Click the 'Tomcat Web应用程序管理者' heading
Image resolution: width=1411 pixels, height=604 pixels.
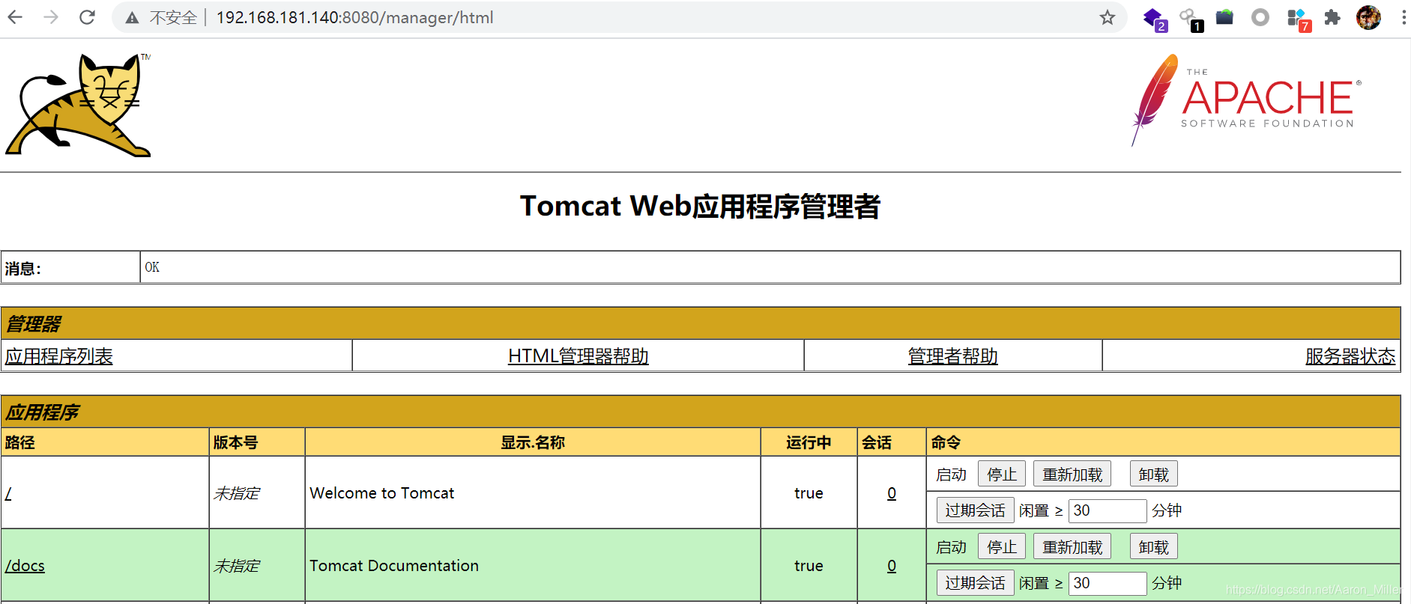(x=701, y=206)
